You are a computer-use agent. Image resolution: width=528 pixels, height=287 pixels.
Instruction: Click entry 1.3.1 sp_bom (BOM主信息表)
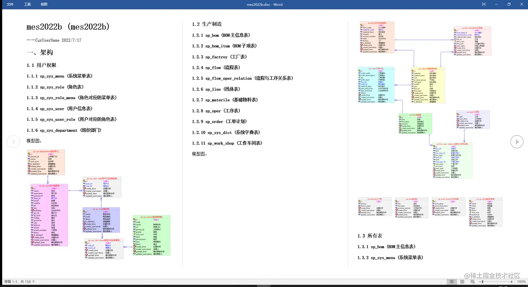coord(387,247)
